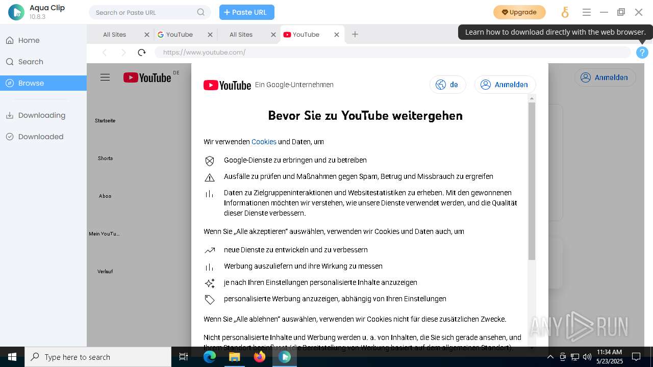
Task: Open Mein YouTube in sidebar
Action: tap(105, 234)
